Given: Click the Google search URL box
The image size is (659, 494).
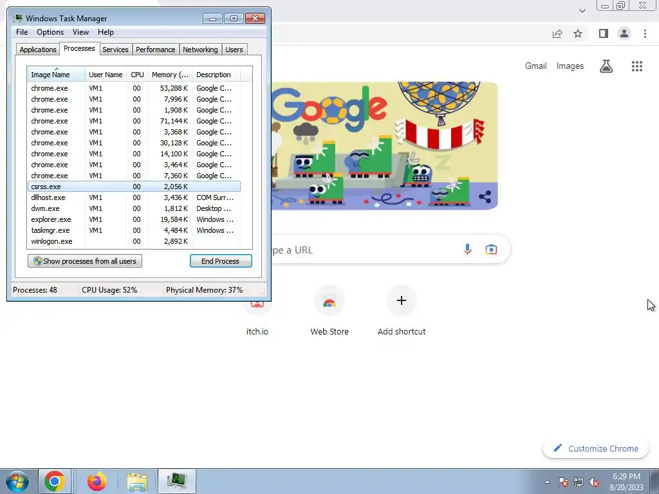Looking at the screenshot, I should pos(391,250).
